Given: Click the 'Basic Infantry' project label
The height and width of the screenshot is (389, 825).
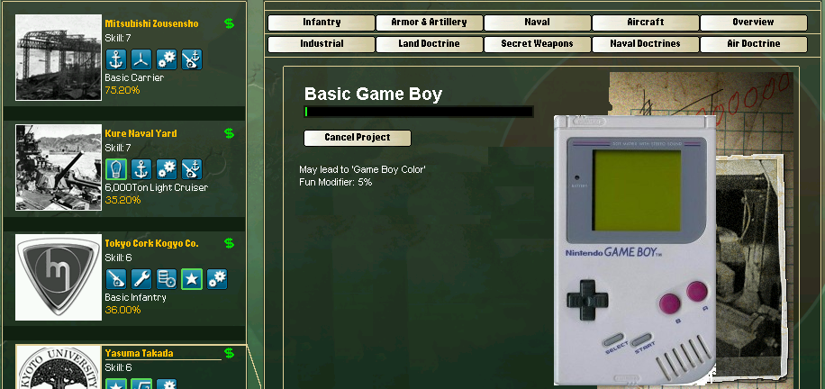Looking at the screenshot, I should point(136,297).
